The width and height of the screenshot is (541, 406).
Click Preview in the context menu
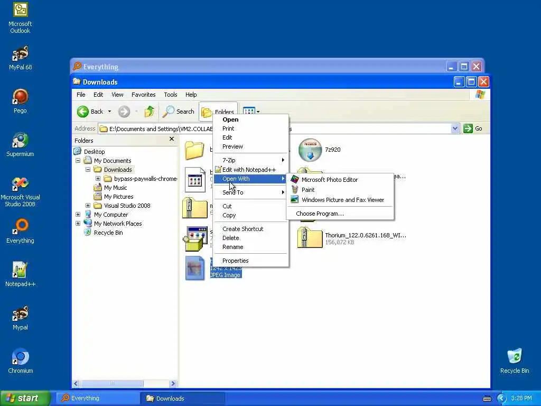pos(251,146)
